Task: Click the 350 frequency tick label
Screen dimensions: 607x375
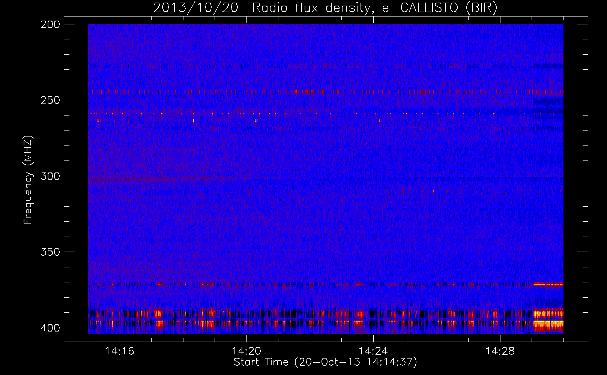Action: 50,252
